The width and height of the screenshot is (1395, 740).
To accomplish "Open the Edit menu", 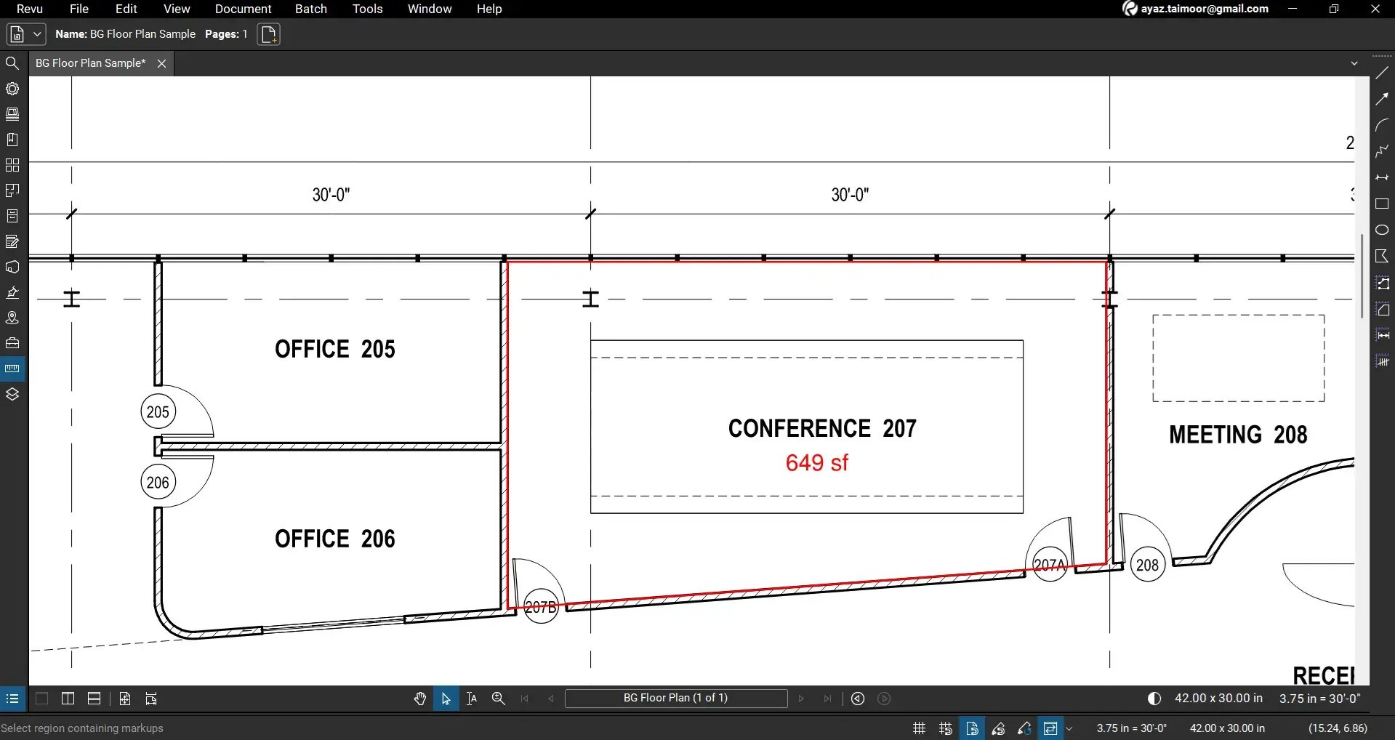I will (126, 9).
